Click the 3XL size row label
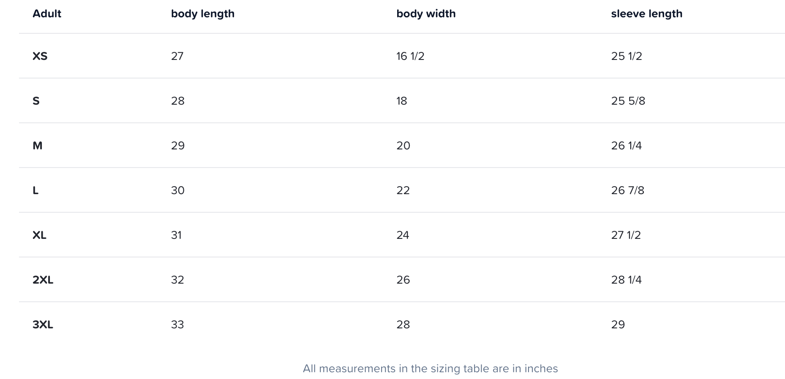This screenshot has width=785, height=379. (x=43, y=325)
